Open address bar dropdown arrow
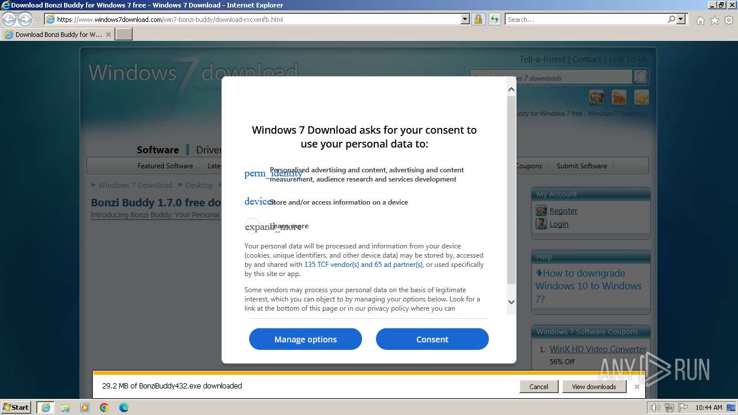This screenshot has width=738, height=415. pos(465,19)
